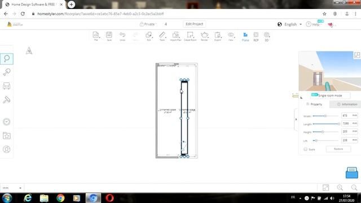The height and width of the screenshot is (203, 361).
Task: Switch to the Property tab
Action: pyautogui.click(x=315, y=104)
